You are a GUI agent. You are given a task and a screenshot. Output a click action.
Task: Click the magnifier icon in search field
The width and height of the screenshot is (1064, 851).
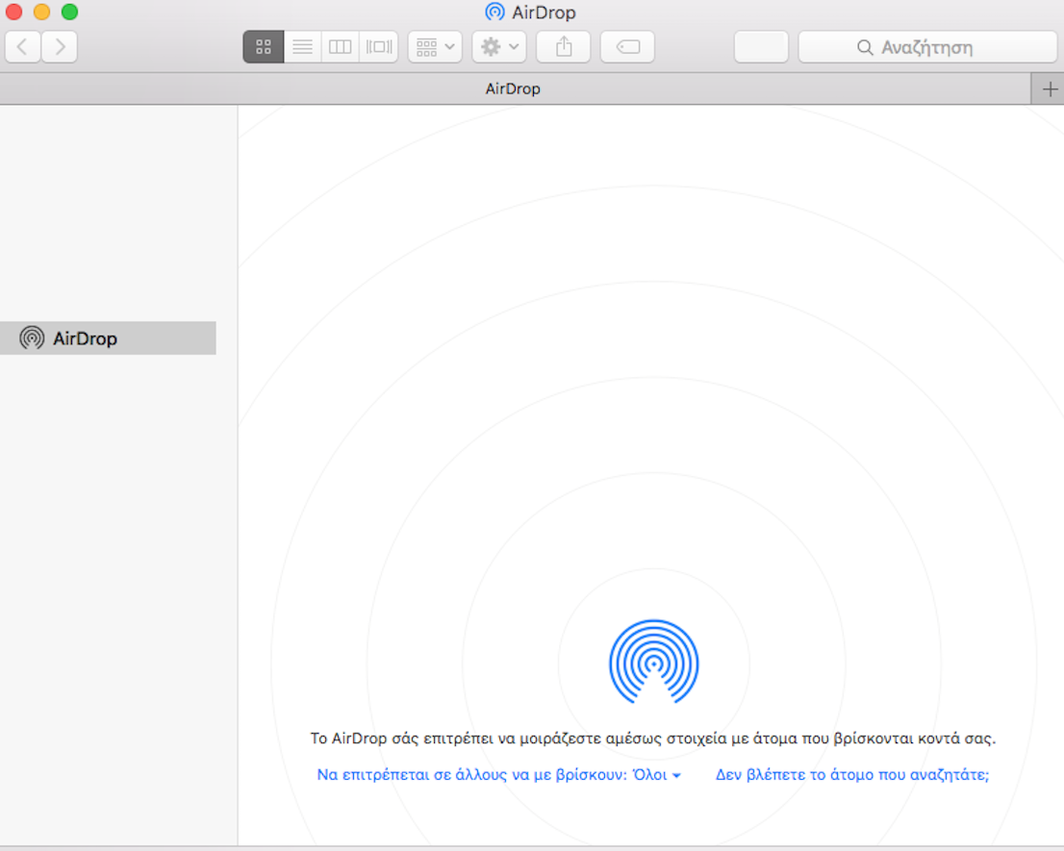click(865, 47)
